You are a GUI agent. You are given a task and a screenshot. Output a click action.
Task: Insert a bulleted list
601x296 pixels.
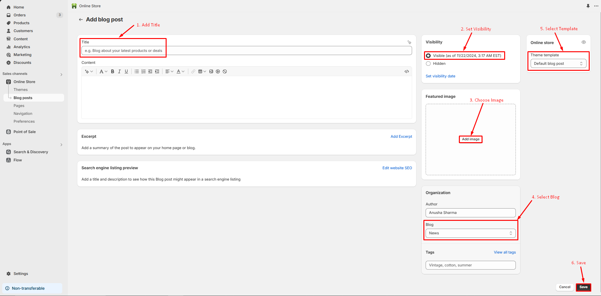137,71
